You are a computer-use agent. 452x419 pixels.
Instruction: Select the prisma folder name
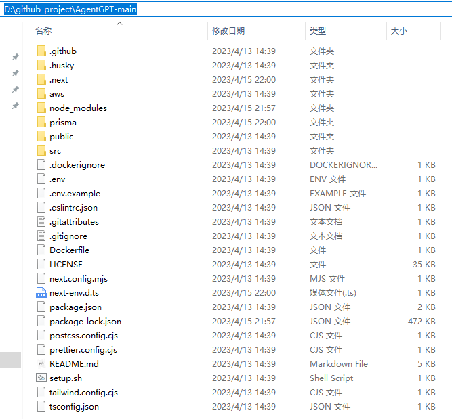tap(63, 123)
